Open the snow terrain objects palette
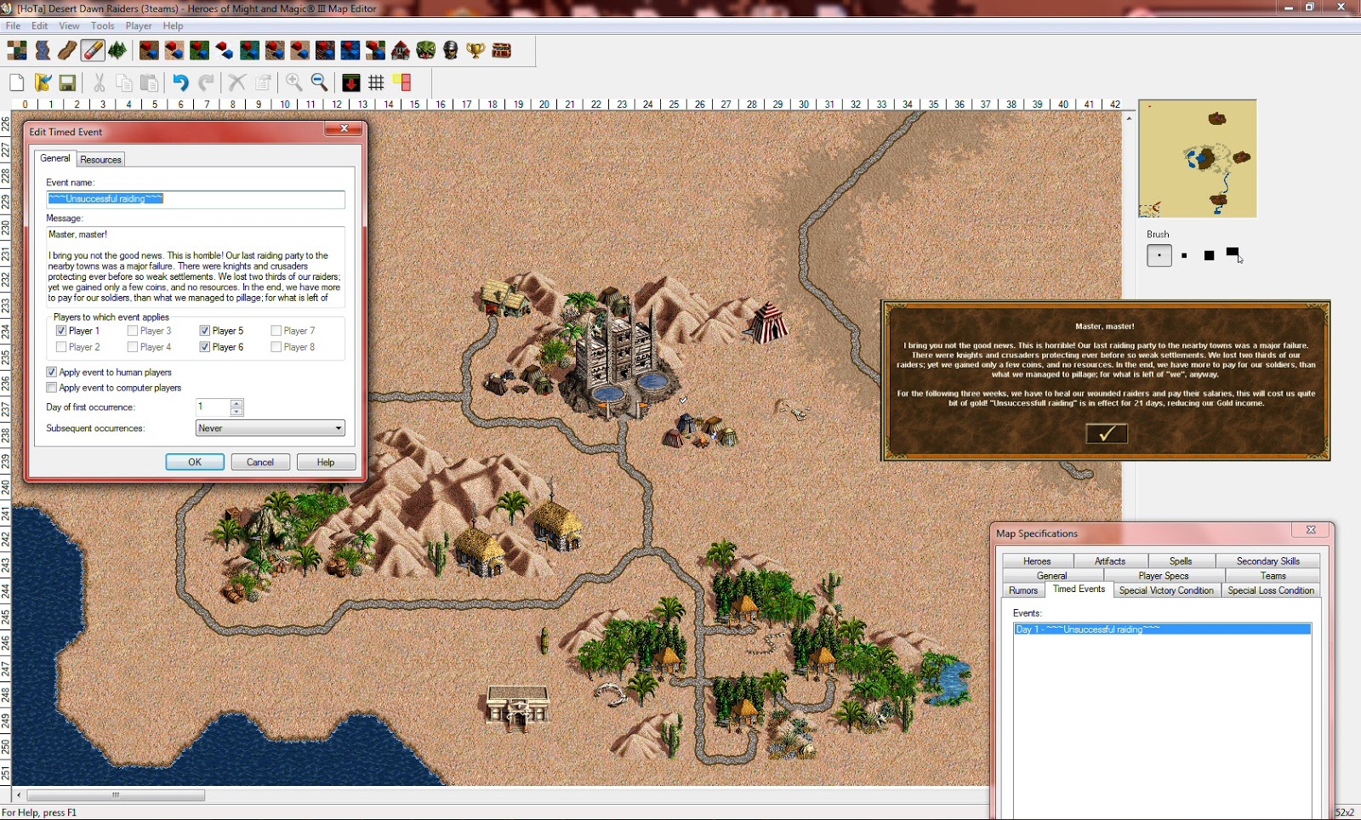The height and width of the screenshot is (820, 1361). [x=225, y=51]
